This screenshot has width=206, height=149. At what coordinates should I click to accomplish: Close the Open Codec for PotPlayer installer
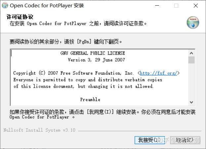point(196,6)
